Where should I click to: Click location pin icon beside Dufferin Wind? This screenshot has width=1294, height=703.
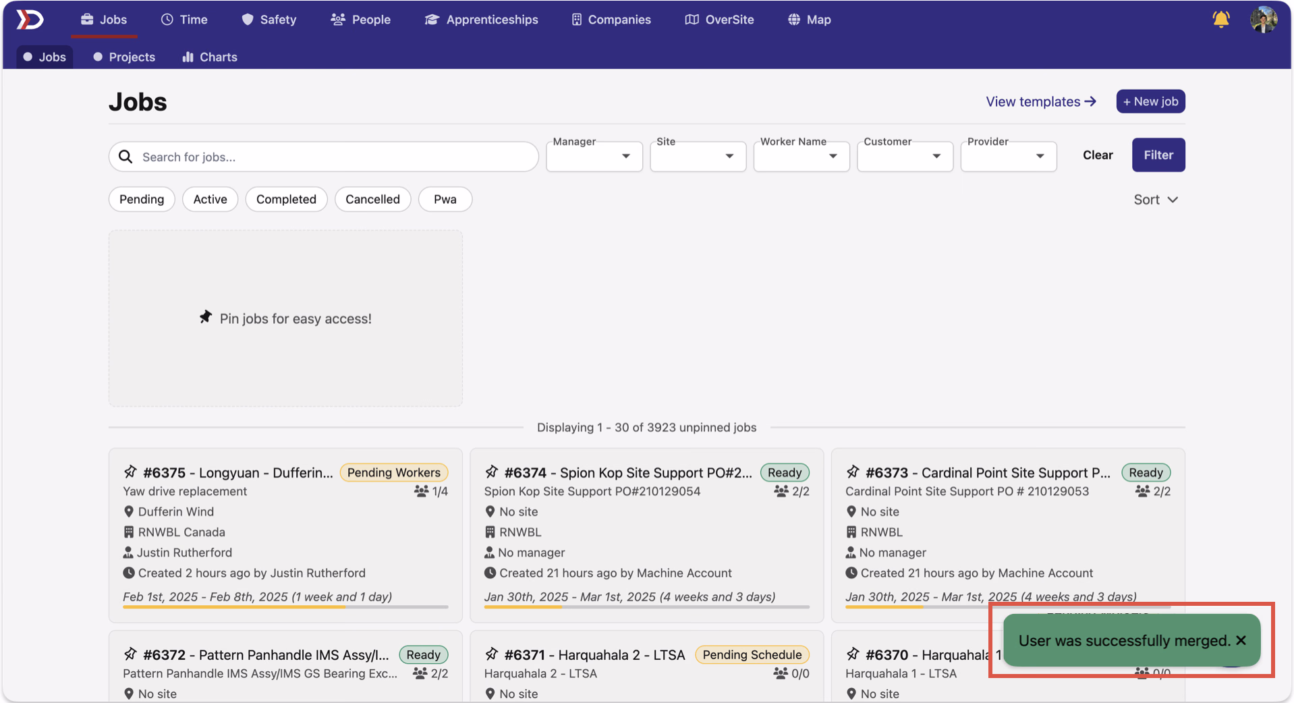click(x=129, y=511)
